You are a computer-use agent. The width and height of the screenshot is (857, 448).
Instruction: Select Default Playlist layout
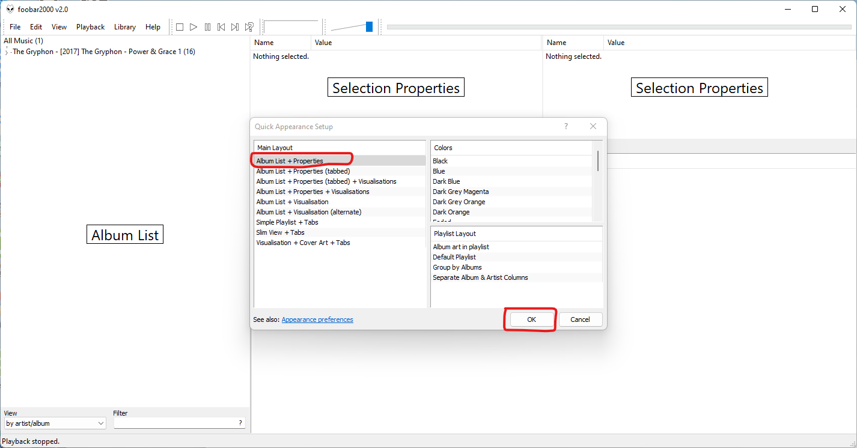516,257
